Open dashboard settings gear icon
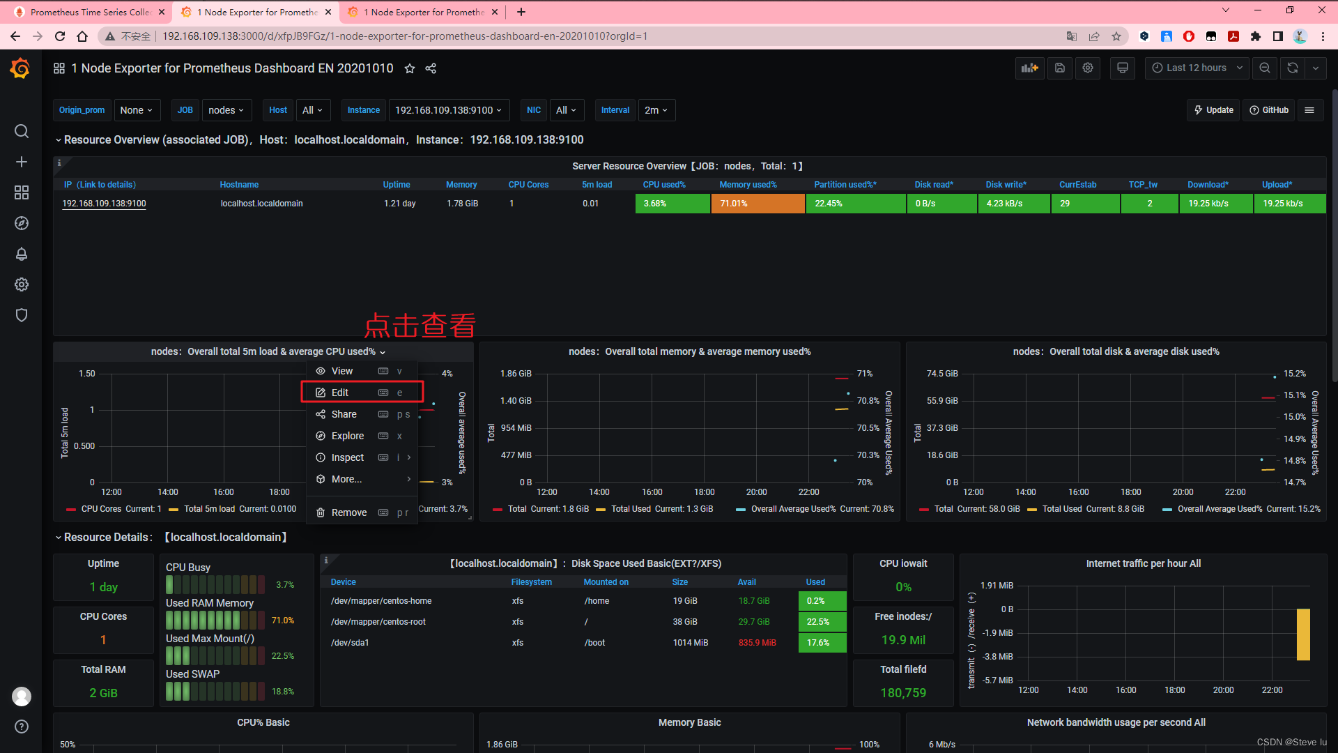 (x=1088, y=68)
